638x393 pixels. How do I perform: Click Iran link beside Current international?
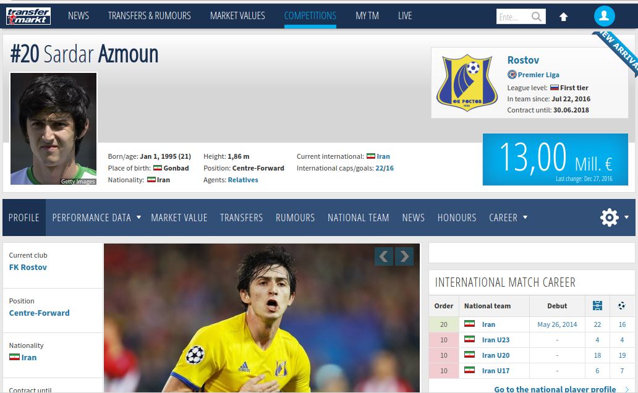coord(383,156)
